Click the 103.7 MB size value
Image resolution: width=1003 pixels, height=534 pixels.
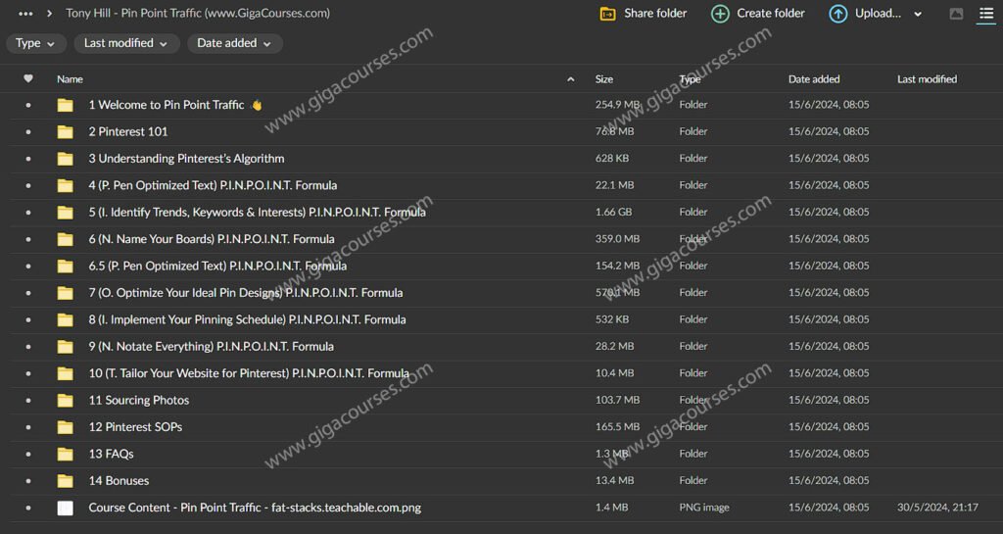pyautogui.click(x=617, y=401)
